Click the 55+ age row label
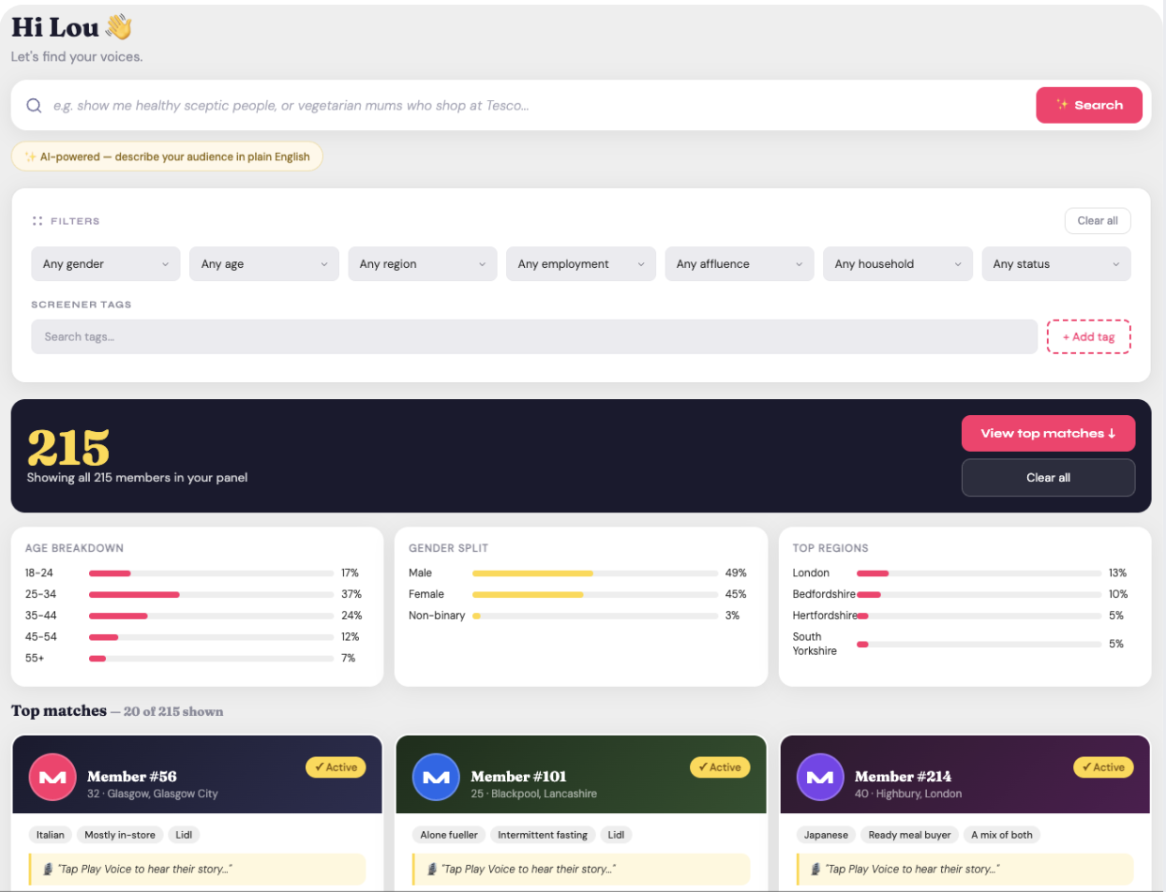The width and height of the screenshot is (1166, 892). tap(34, 659)
